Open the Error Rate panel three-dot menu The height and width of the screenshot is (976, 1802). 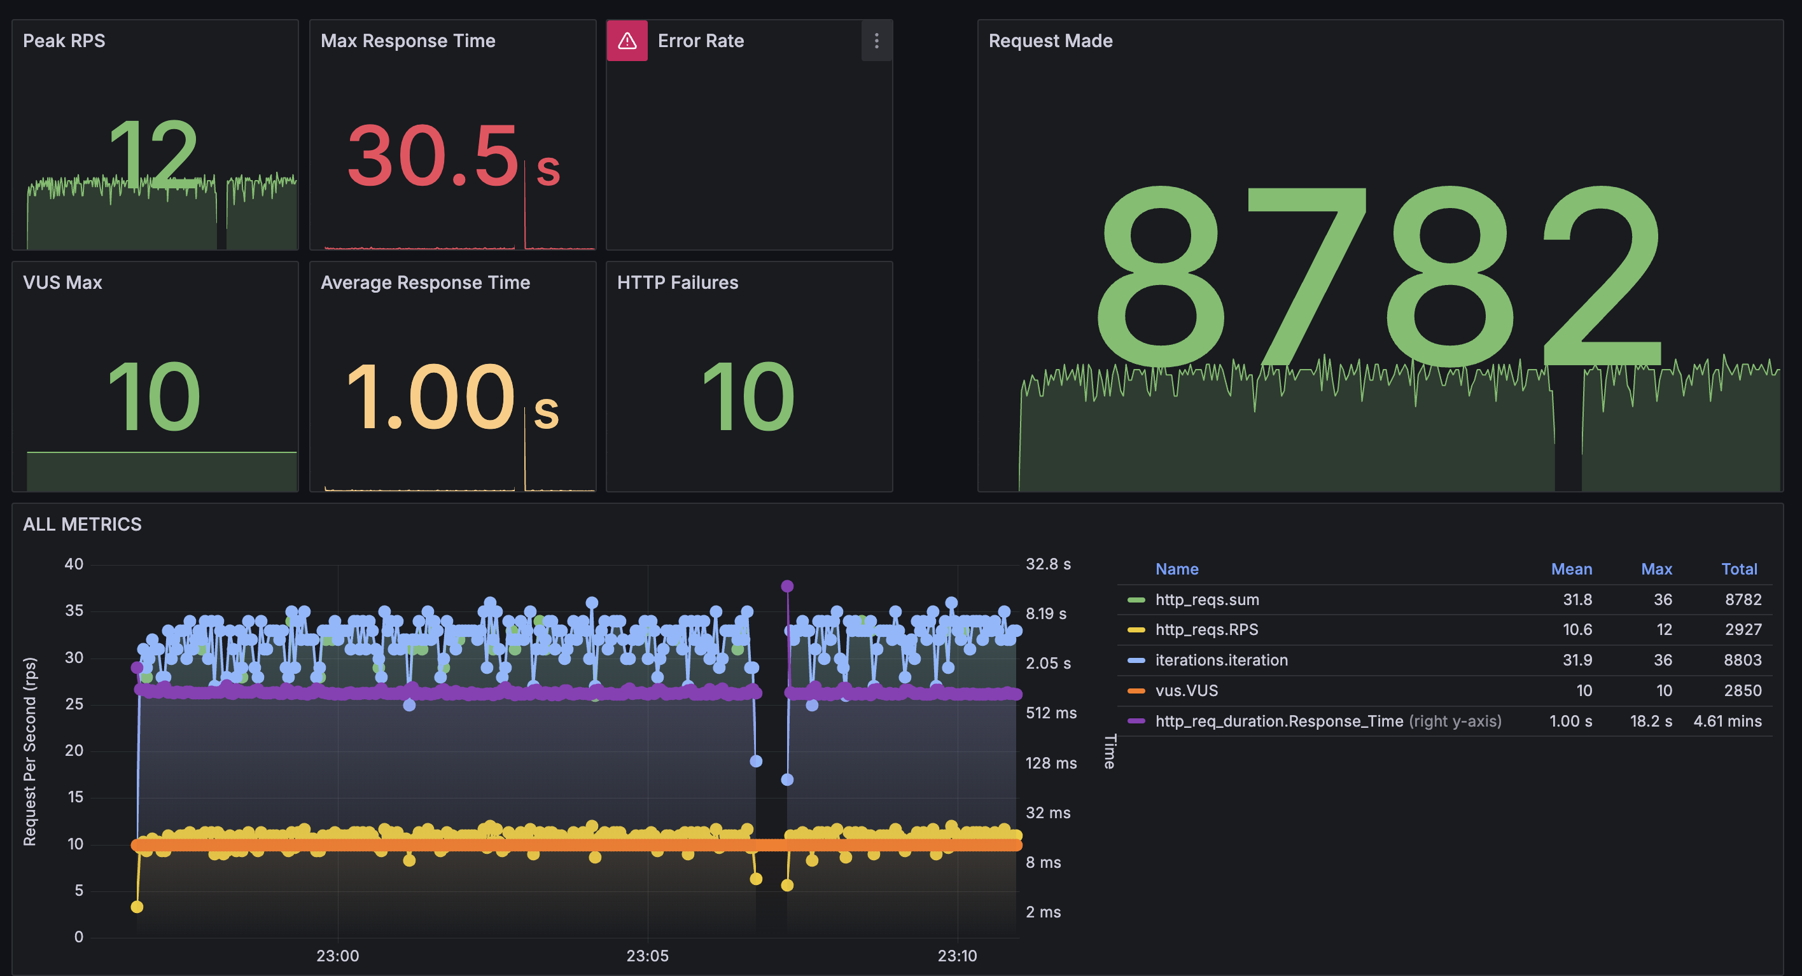pyautogui.click(x=876, y=41)
